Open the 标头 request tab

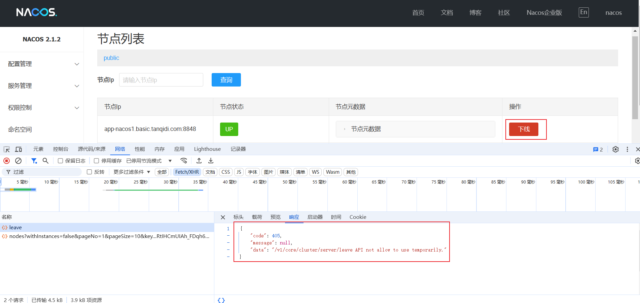pos(239,217)
